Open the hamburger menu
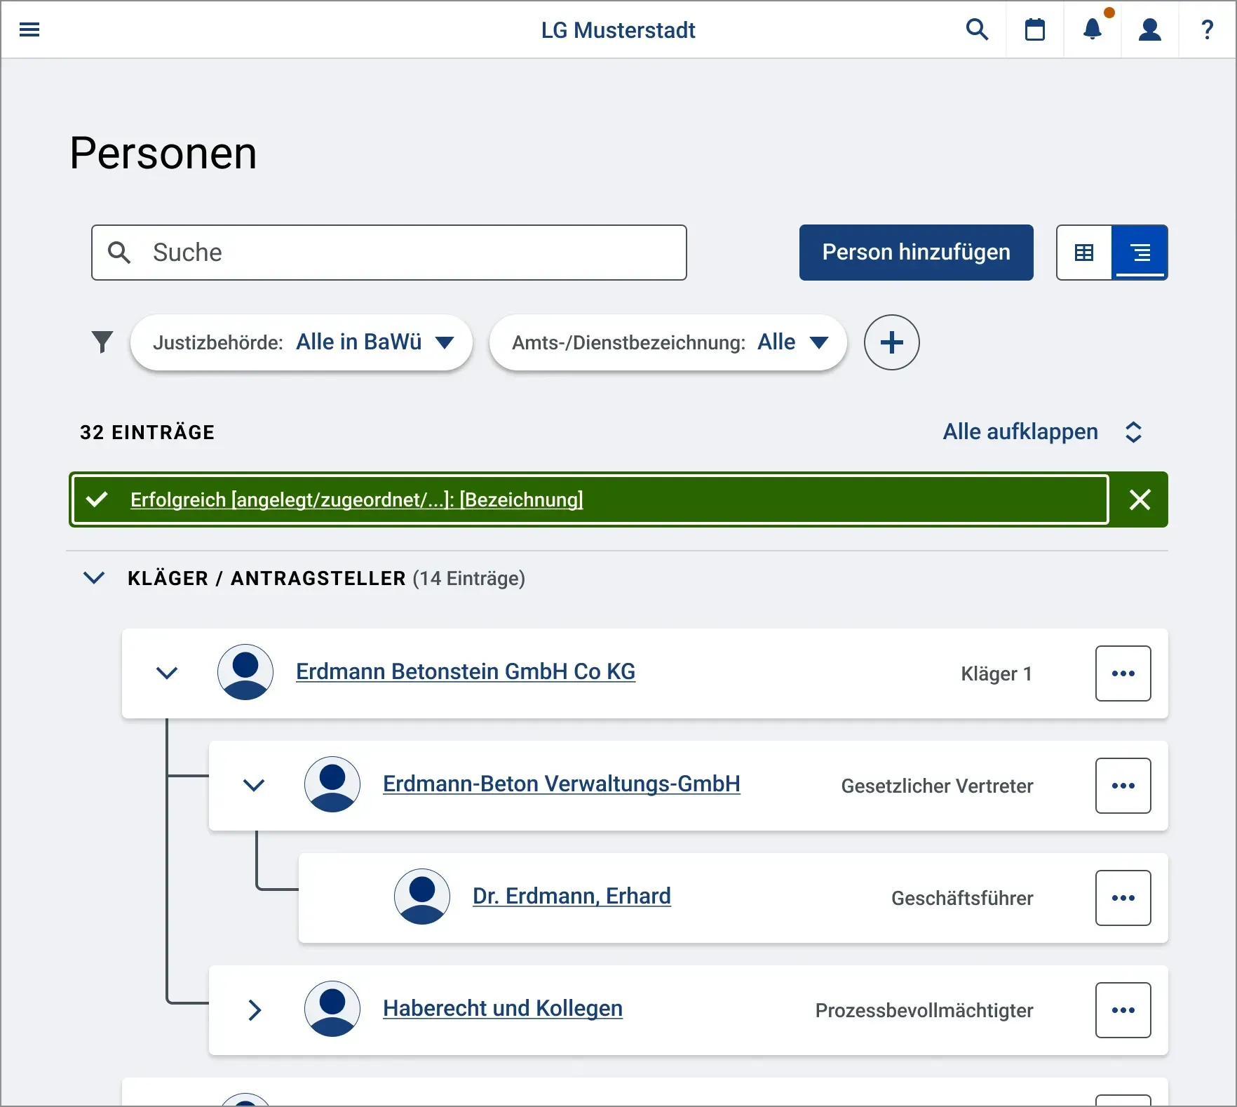 [29, 29]
